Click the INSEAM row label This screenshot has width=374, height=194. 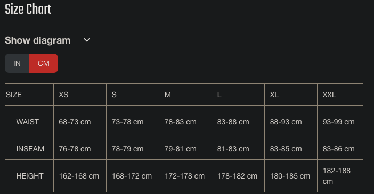coord(30,149)
